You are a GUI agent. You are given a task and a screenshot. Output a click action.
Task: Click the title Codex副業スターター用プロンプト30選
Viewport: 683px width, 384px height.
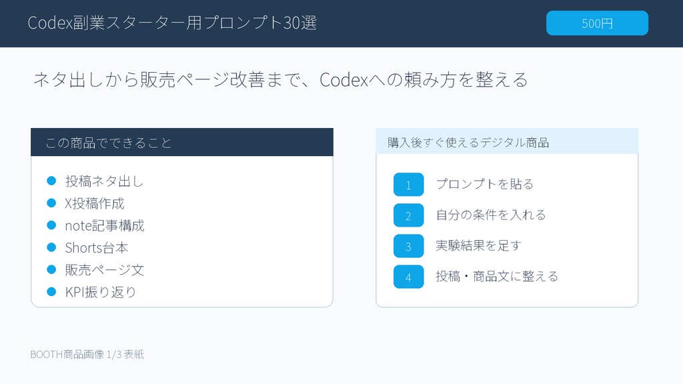[172, 23]
